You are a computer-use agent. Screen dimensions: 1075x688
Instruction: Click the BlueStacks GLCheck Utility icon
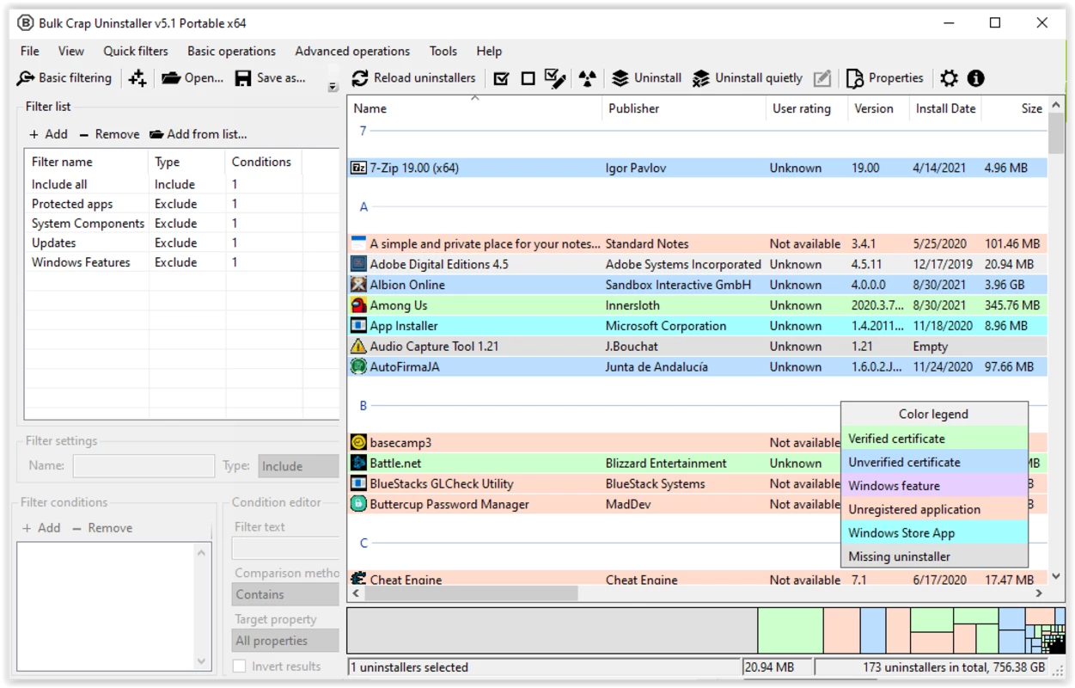coord(358,483)
